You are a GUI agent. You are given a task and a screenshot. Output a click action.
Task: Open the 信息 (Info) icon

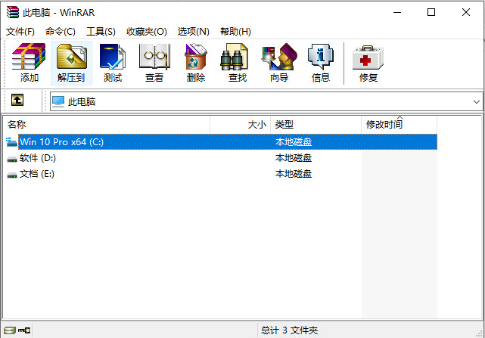pyautogui.click(x=321, y=57)
